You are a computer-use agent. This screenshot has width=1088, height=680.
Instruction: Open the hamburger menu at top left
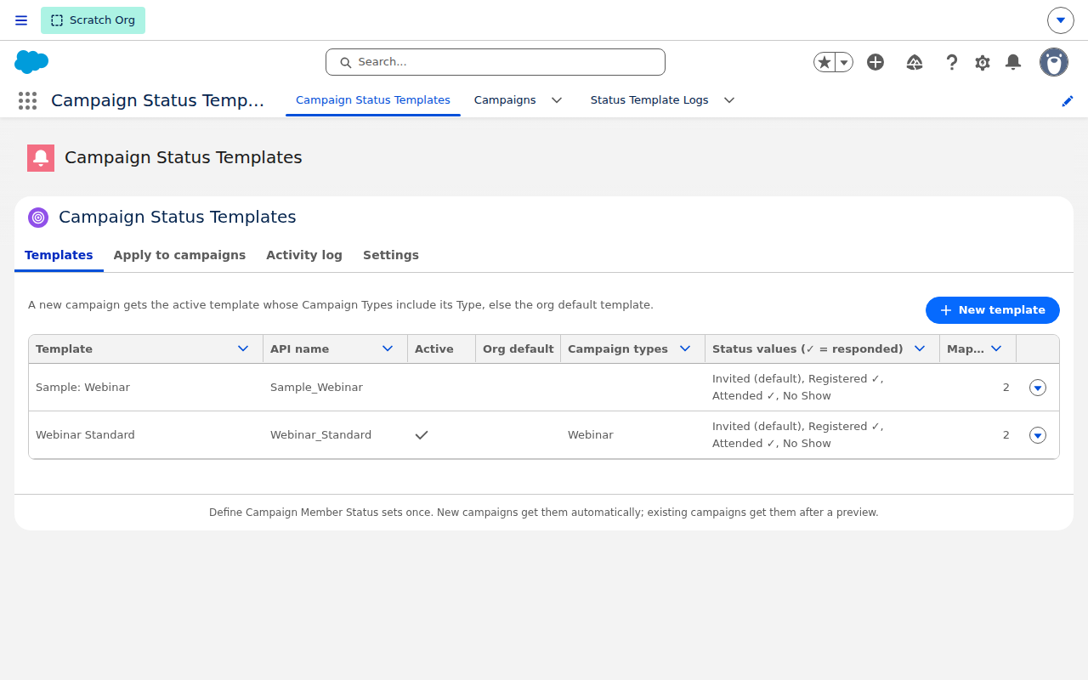point(21,20)
